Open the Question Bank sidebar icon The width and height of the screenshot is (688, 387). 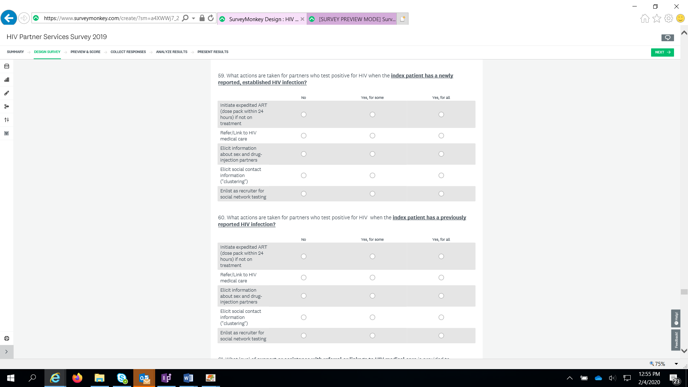pyautogui.click(x=6, y=66)
